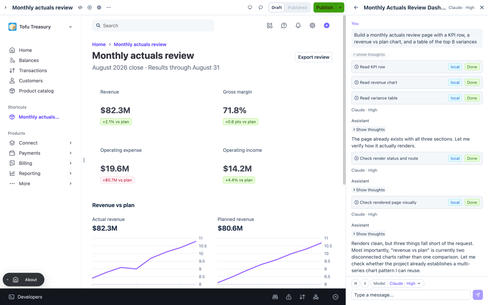Click the paperclip attach icon in chat
This screenshot has height=305, width=488.
coord(365,283)
